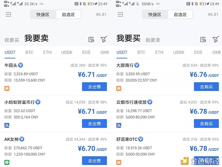222x167 pixels.
Task: Open filter funnel icon in left screen
Action: (x=104, y=40)
